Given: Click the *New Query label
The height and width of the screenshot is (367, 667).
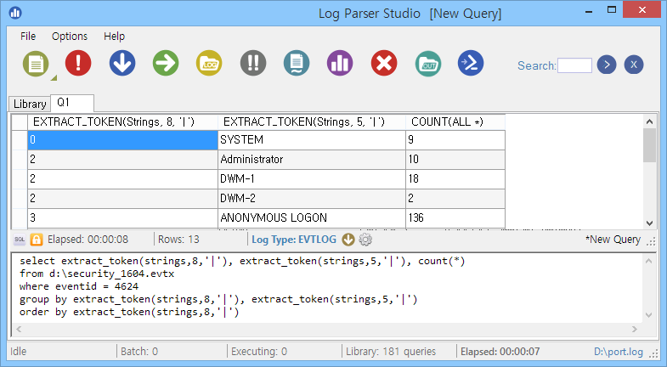Looking at the screenshot, I should click(613, 240).
